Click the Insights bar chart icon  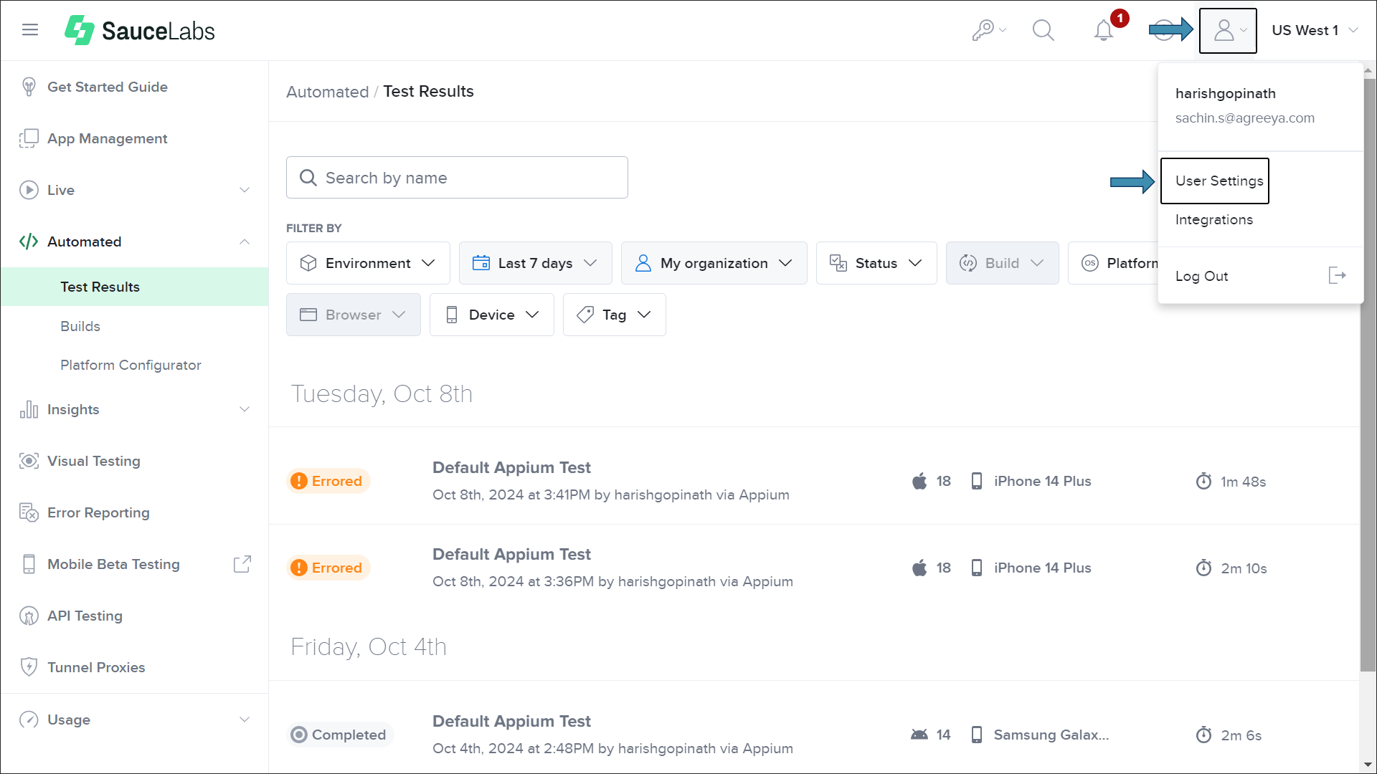(x=29, y=409)
